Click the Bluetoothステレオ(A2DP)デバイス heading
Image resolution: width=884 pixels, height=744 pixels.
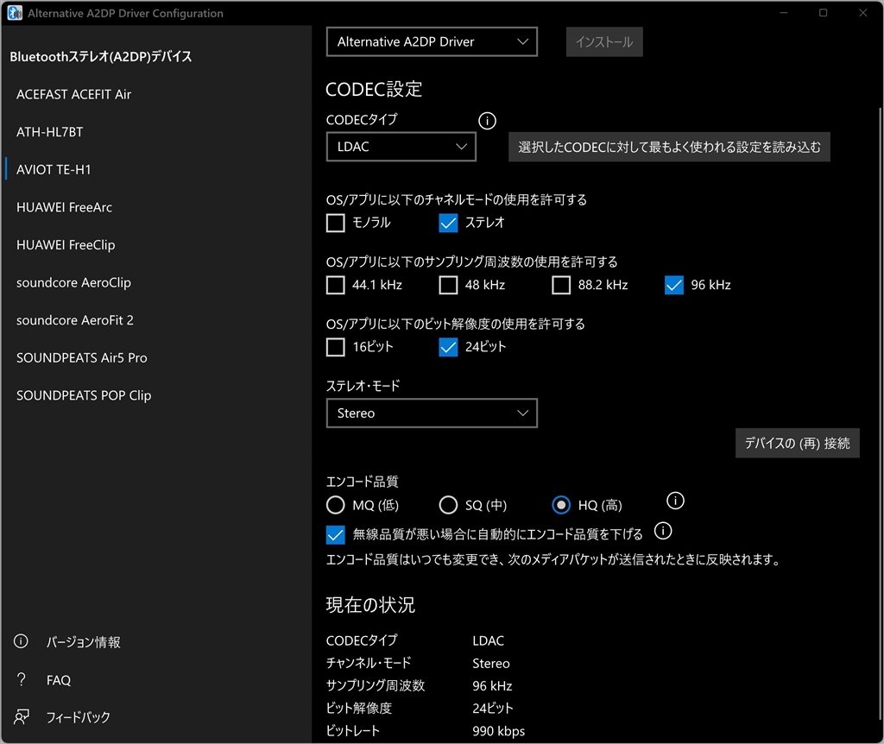101,56
